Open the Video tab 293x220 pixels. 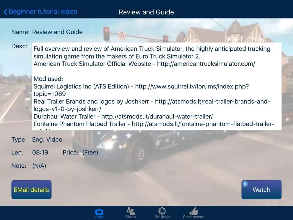[99, 213]
